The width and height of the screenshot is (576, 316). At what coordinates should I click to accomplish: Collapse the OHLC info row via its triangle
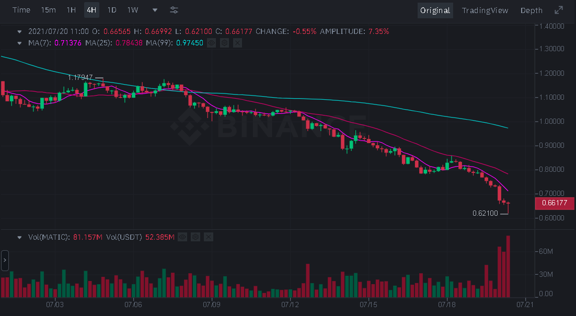(19, 31)
